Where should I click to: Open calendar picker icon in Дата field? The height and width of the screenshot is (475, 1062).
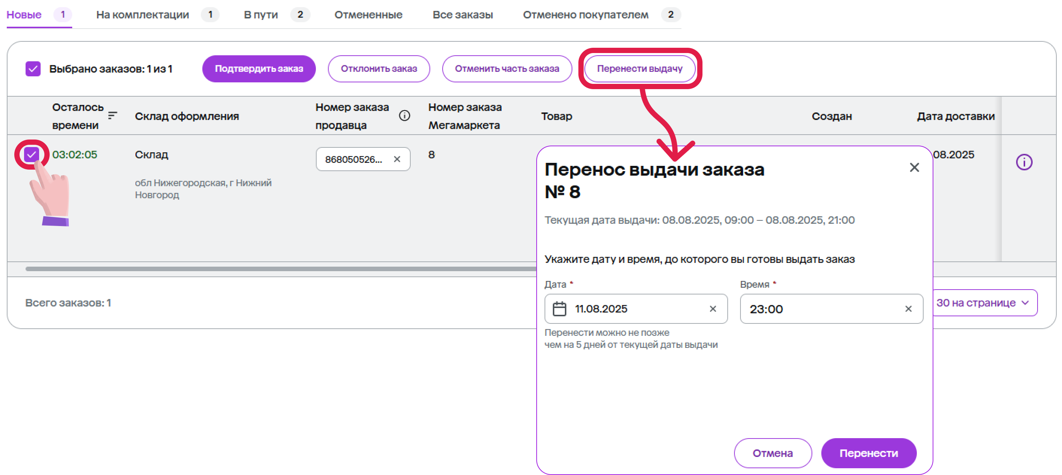[560, 308]
